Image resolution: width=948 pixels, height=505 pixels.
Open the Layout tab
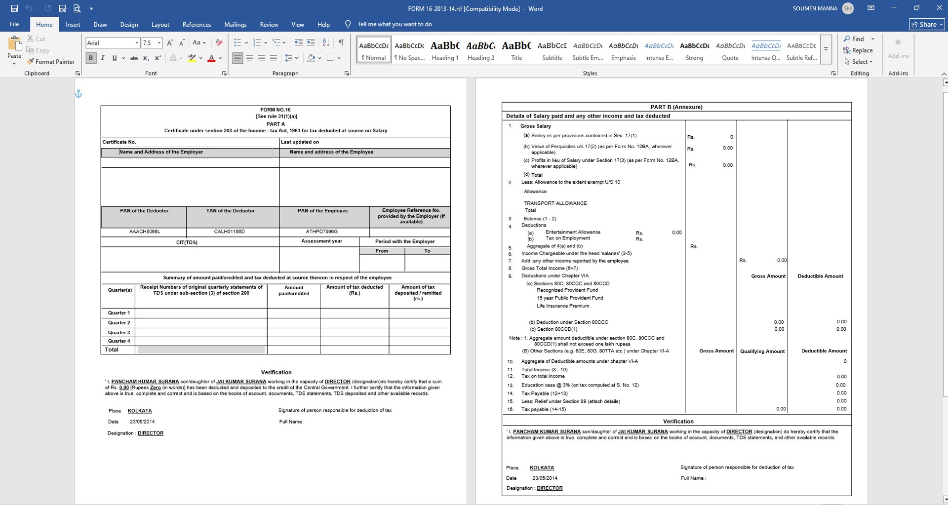pos(160,24)
